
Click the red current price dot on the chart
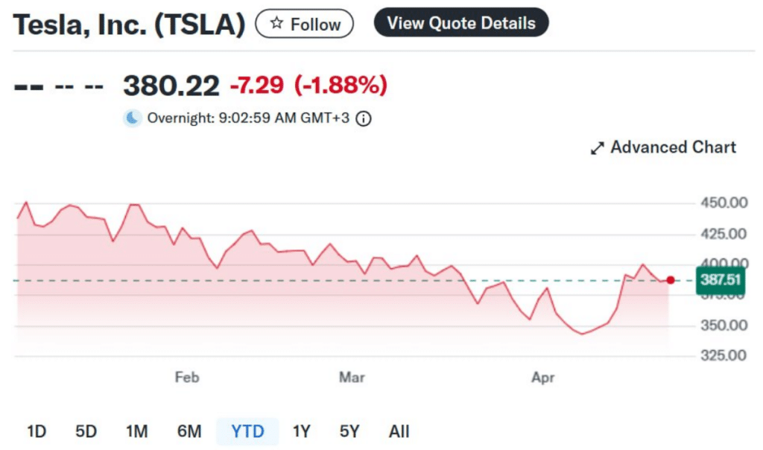click(x=670, y=280)
